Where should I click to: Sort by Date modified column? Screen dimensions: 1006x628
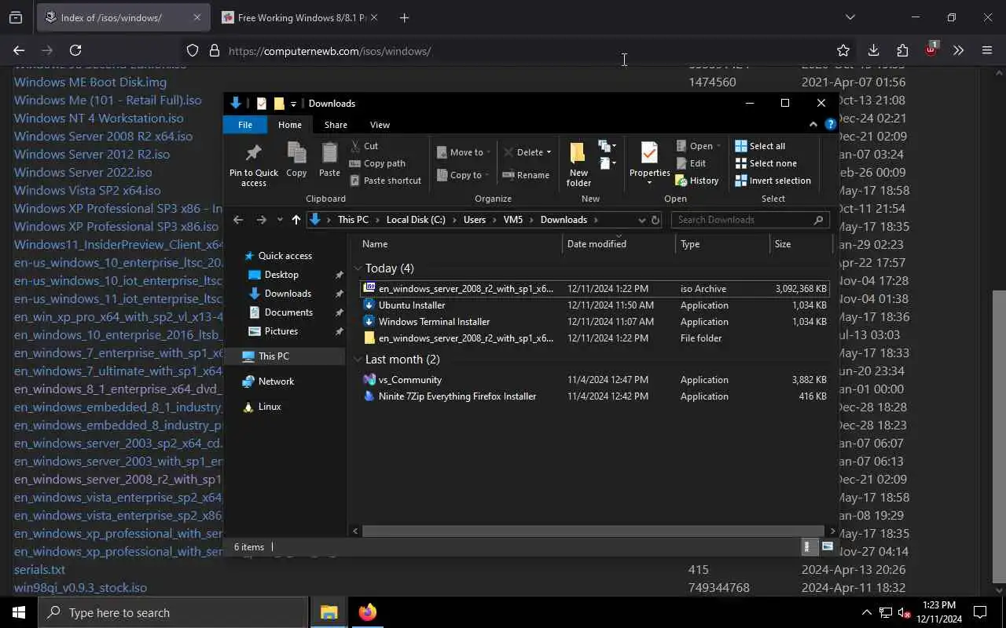[x=618, y=244]
